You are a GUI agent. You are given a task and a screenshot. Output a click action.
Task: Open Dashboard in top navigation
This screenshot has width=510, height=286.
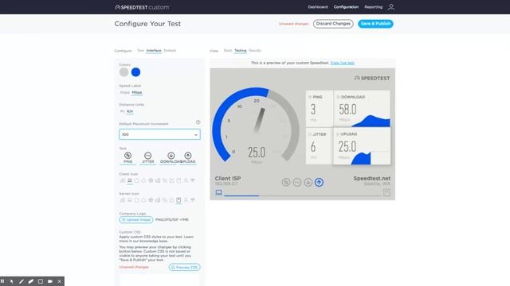pos(318,7)
